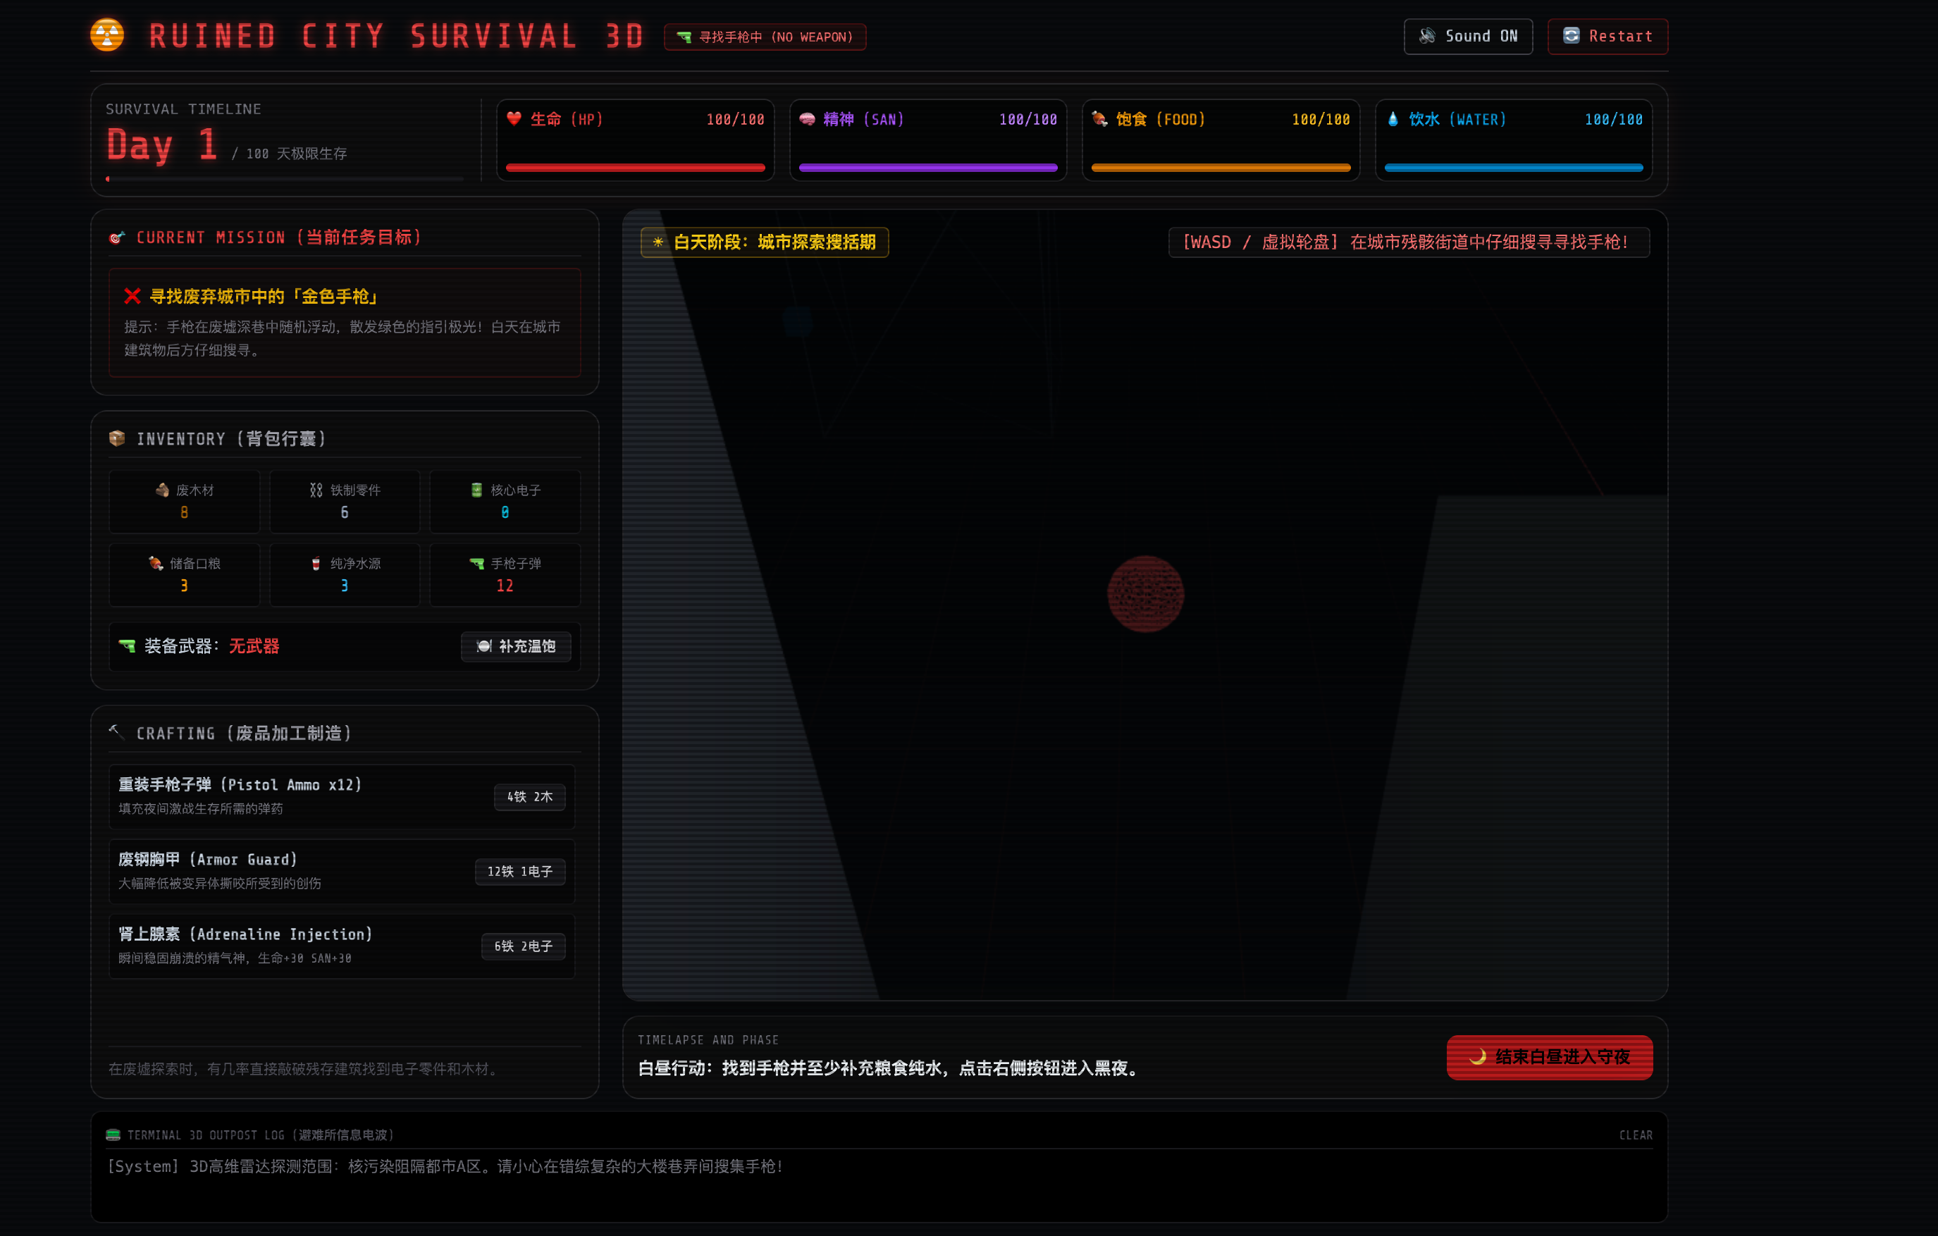Clear the terminal log
1938x1236 pixels.
pos(1636,1135)
